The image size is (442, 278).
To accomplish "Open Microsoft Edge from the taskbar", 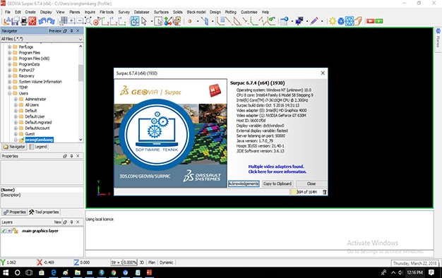I will point(54,272).
